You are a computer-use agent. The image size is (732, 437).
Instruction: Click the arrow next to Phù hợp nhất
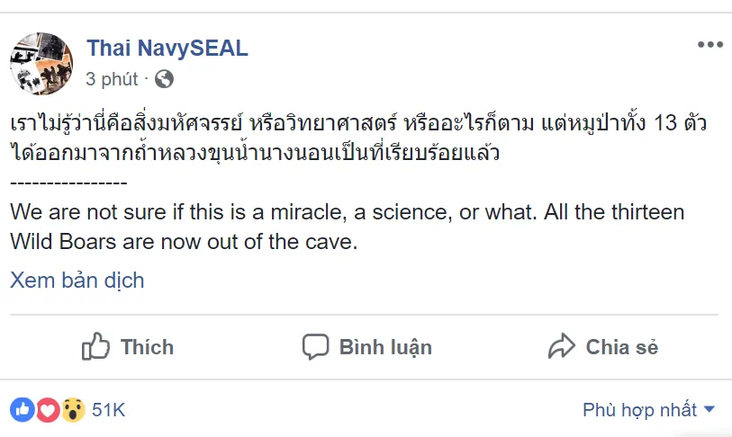[709, 410]
